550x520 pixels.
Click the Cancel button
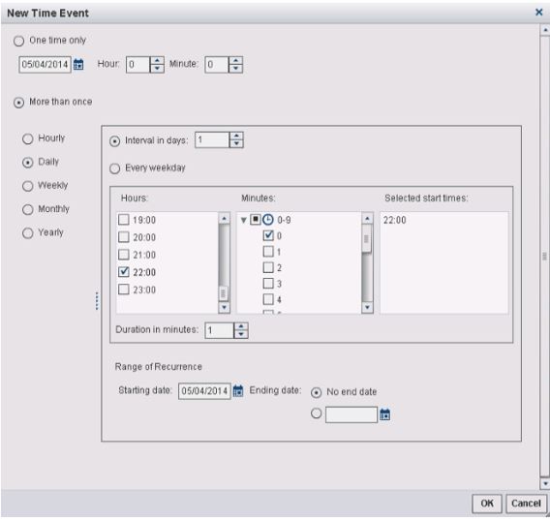tap(526, 504)
